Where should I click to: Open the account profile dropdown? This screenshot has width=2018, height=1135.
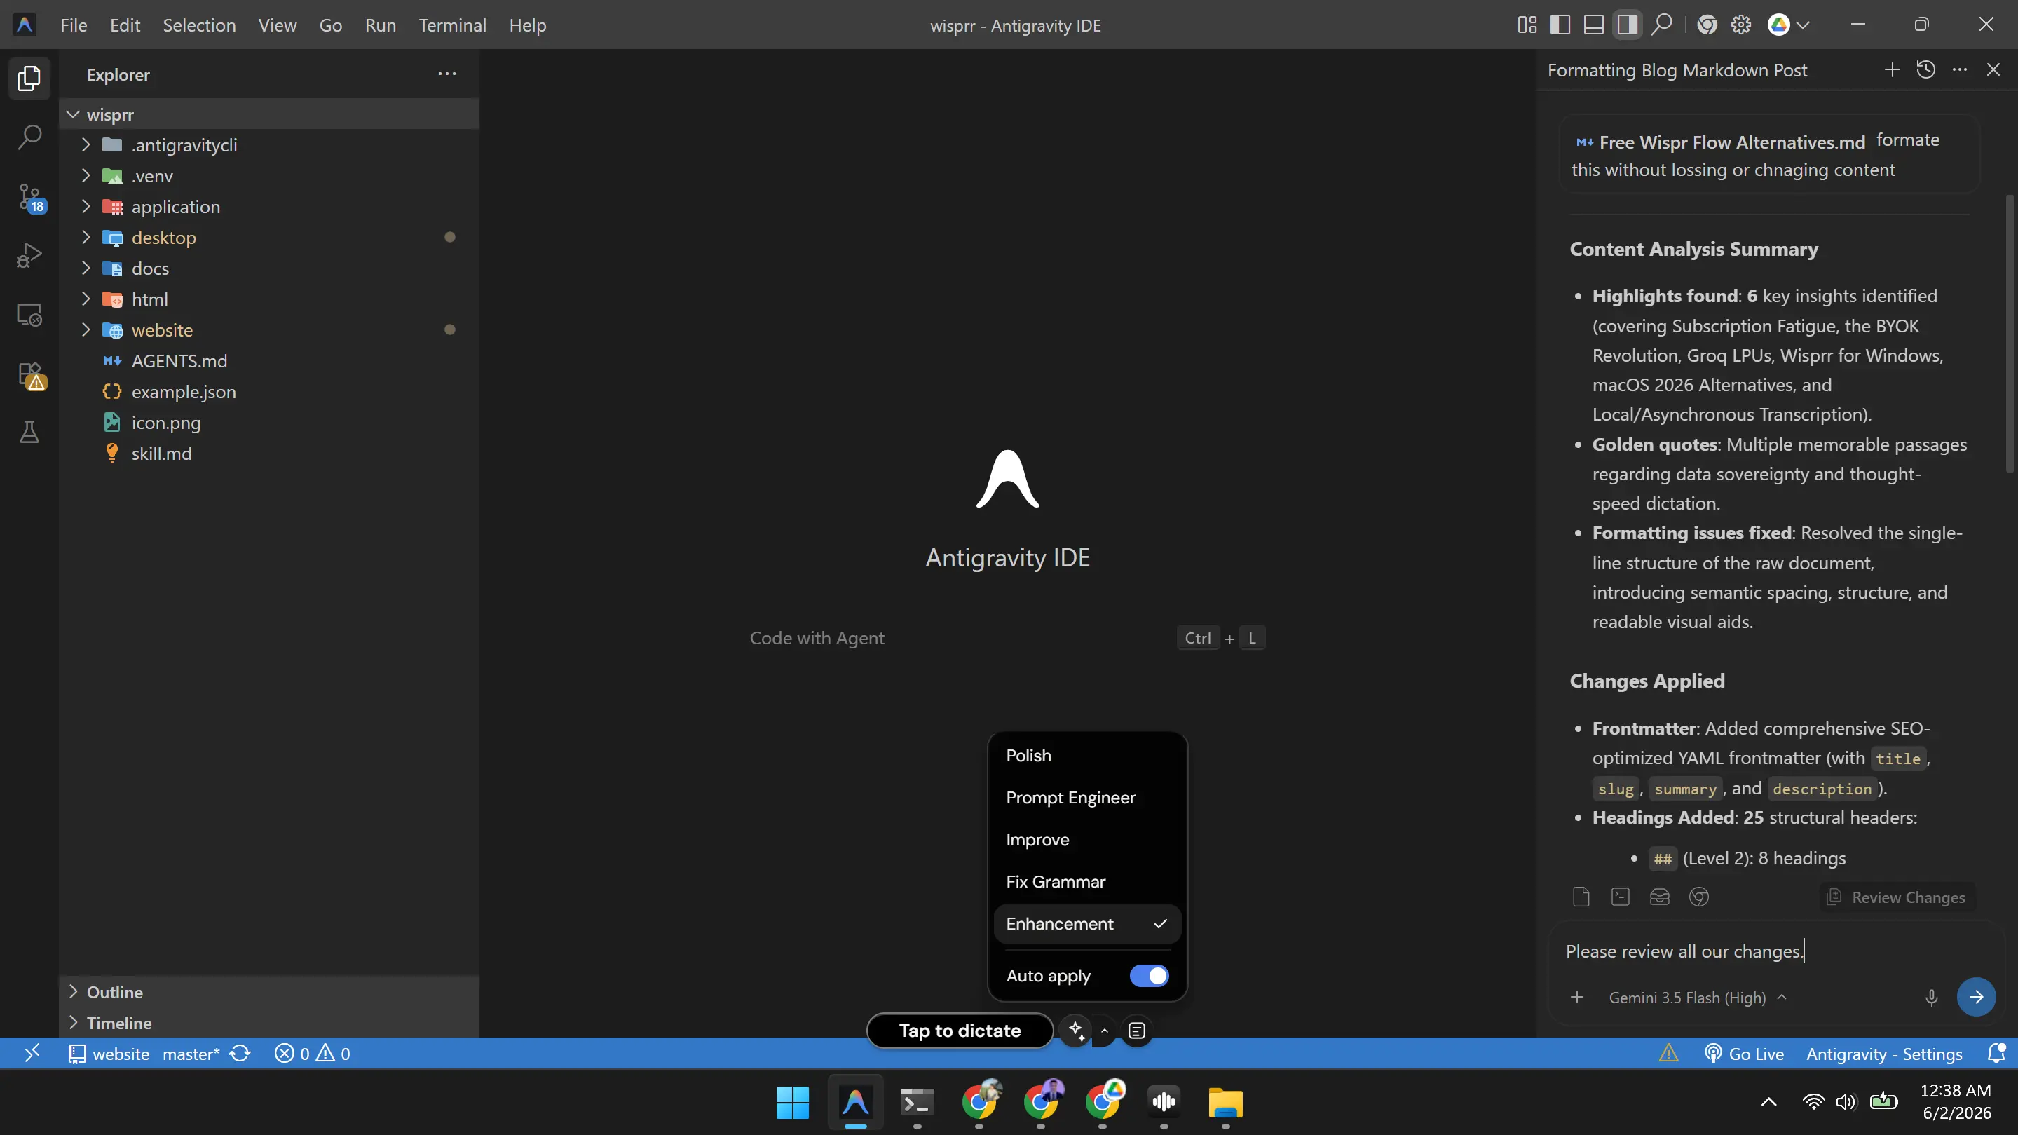(1789, 25)
